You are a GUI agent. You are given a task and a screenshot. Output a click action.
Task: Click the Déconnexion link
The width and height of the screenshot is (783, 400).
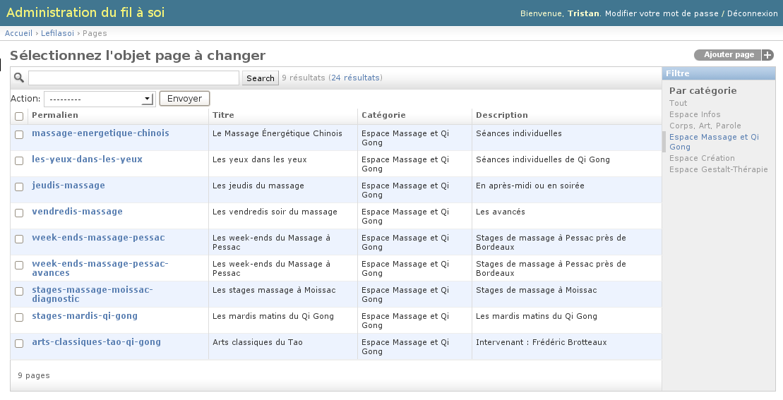752,13
